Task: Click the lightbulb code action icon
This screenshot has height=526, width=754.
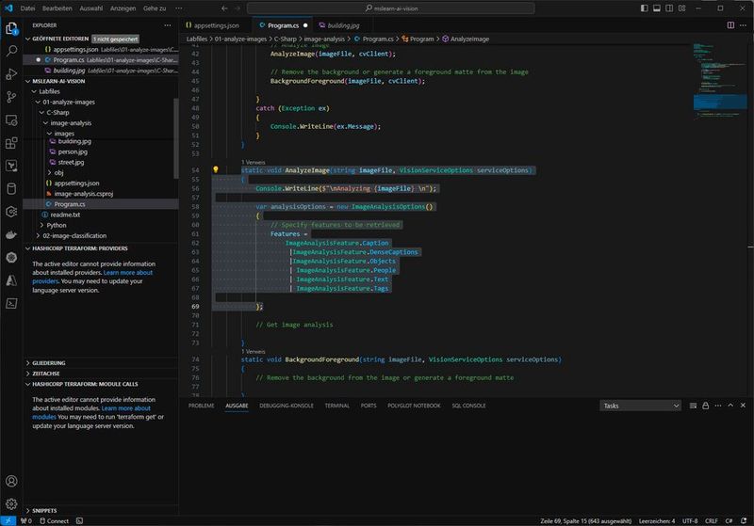Action: pos(216,170)
